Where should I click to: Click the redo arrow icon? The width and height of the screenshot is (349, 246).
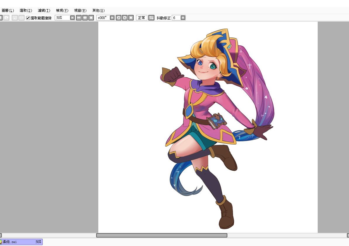pos(6,18)
